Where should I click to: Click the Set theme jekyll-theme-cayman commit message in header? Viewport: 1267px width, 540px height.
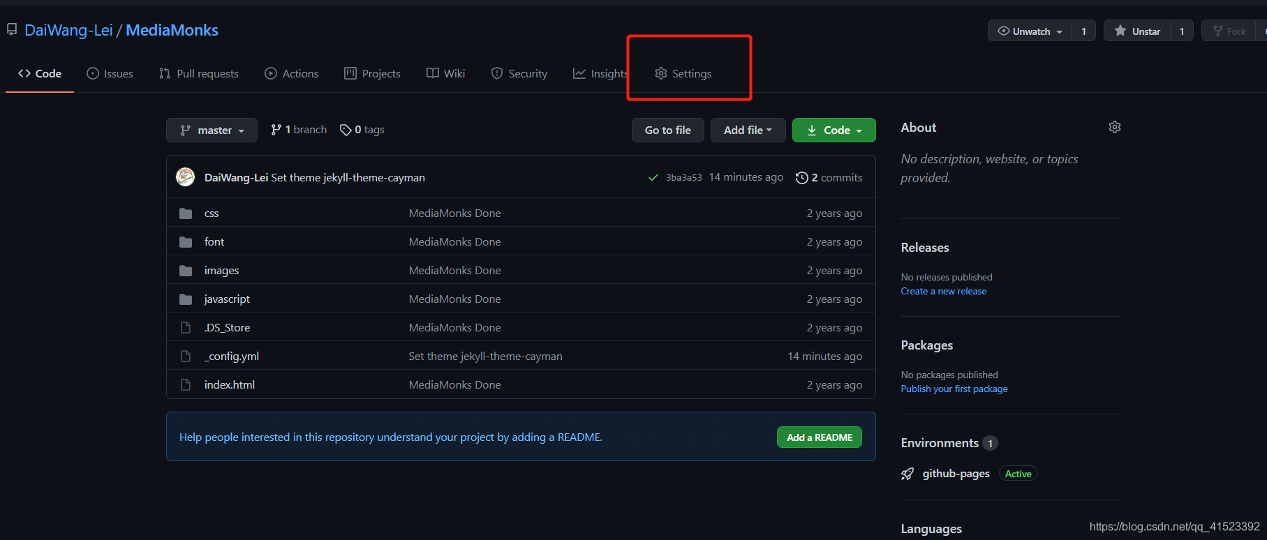[348, 178]
